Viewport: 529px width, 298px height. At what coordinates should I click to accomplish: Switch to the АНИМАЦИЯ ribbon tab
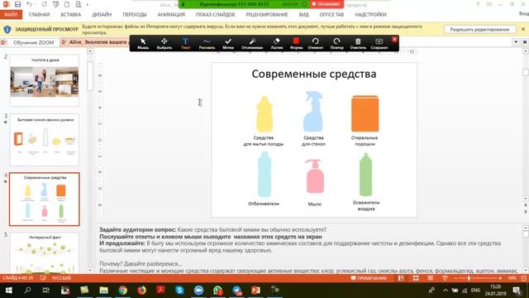pyautogui.click(x=171, y=15)
